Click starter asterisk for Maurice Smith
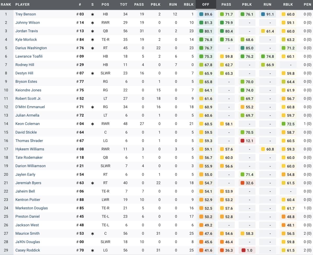313x255 pixels. point(92,234)
